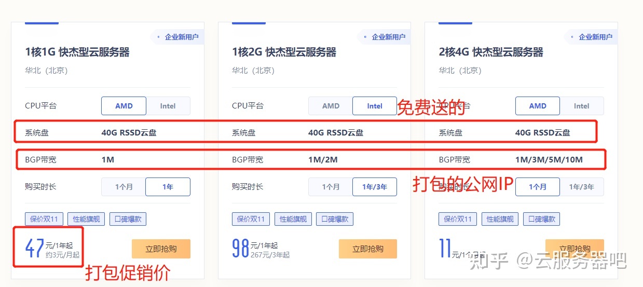Click 购买时长 label on 1核2G card

pyautogui.click(x=248, y=186)
